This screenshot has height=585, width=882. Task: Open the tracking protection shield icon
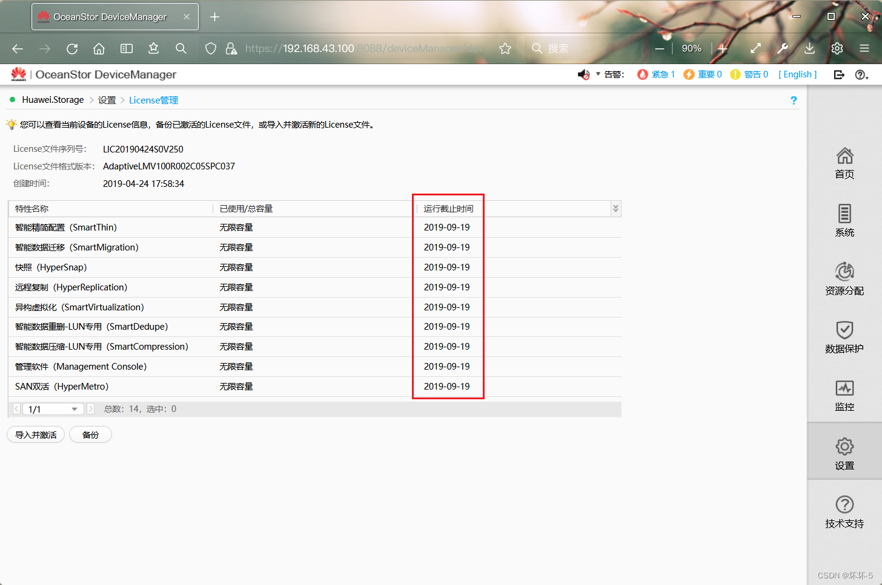210,48
